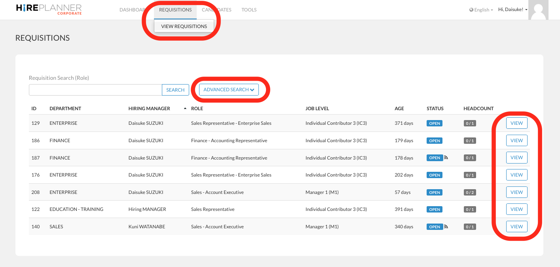Open the Hi, Daisuke! user menu
Viewport: 560px width, 267px height.
tap(513, 9)
